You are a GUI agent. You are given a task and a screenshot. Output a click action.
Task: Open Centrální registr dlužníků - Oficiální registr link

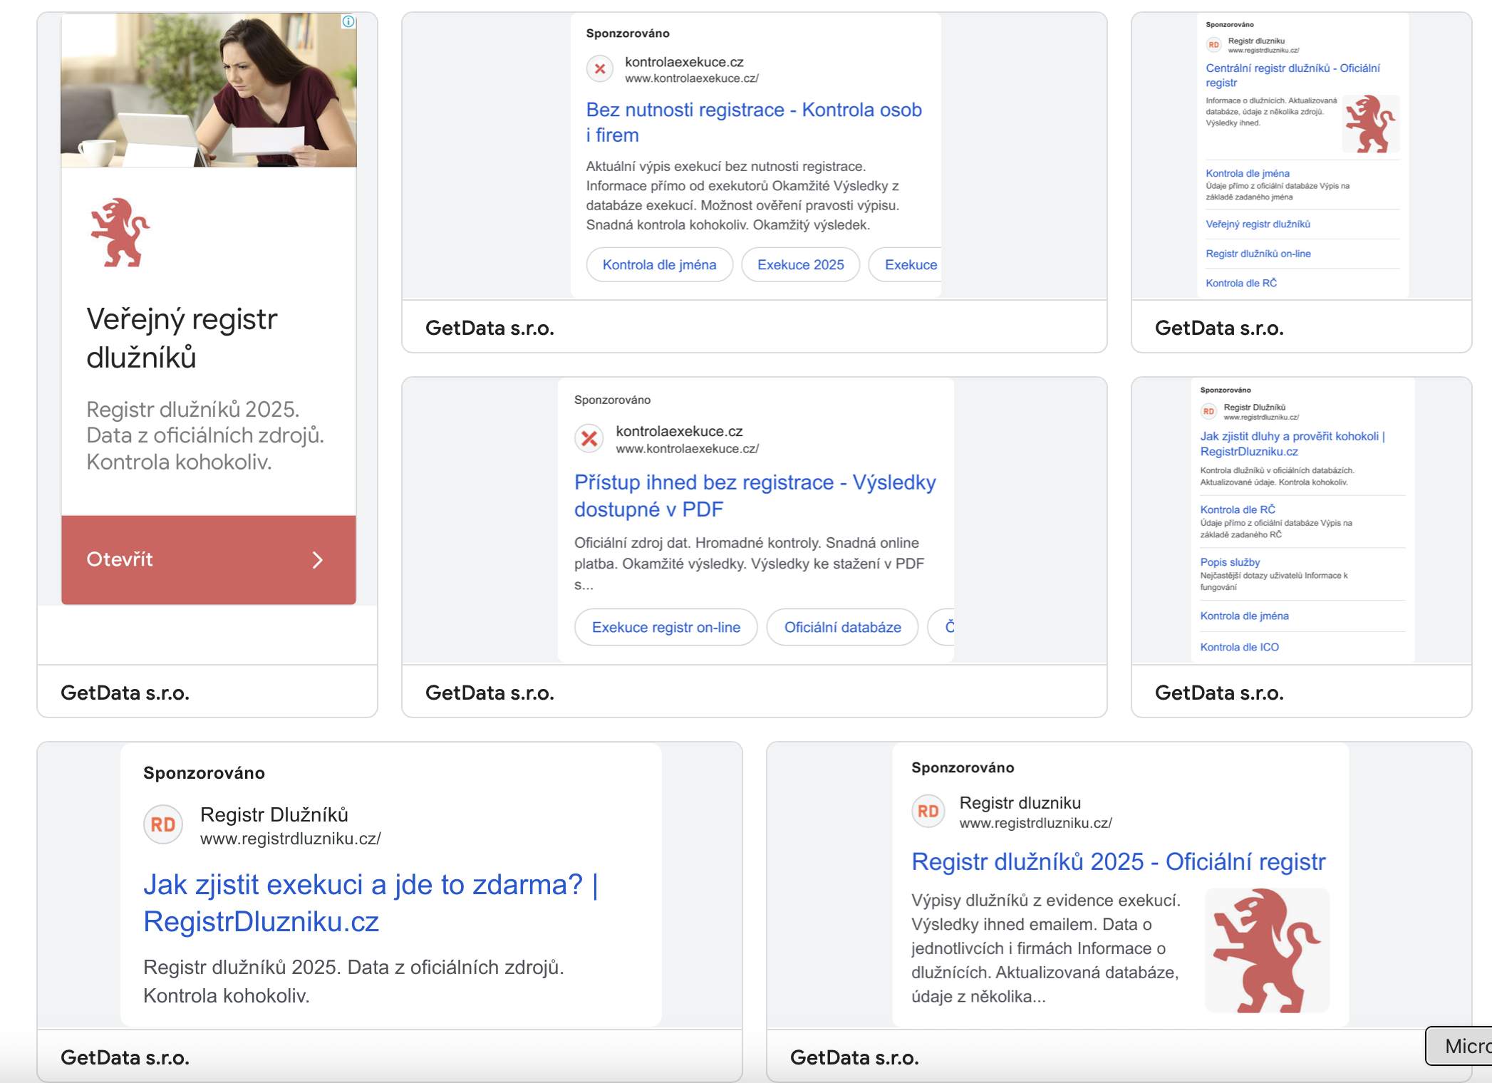point(1292,76)
